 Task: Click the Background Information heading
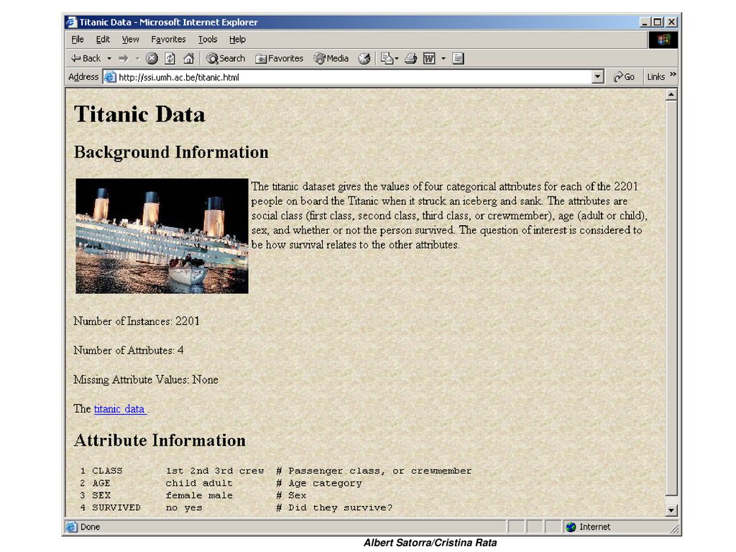click(171, 152)
